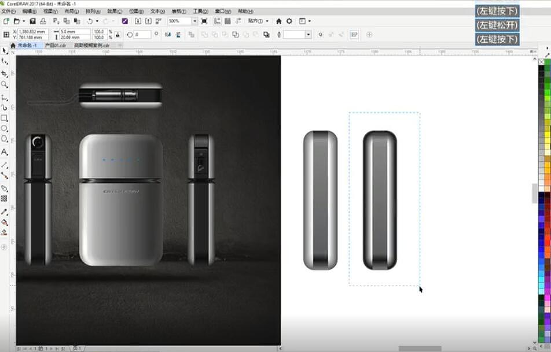Click the rotation angle input field
Screen dimensions: 551x352
click(x=142, y=35)
